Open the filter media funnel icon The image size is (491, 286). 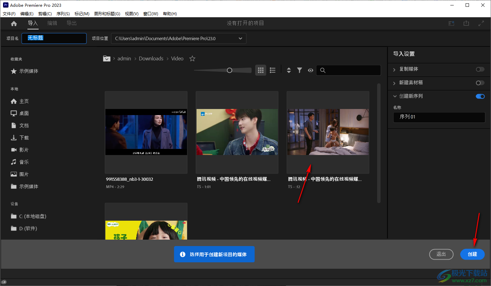point(300,70)
